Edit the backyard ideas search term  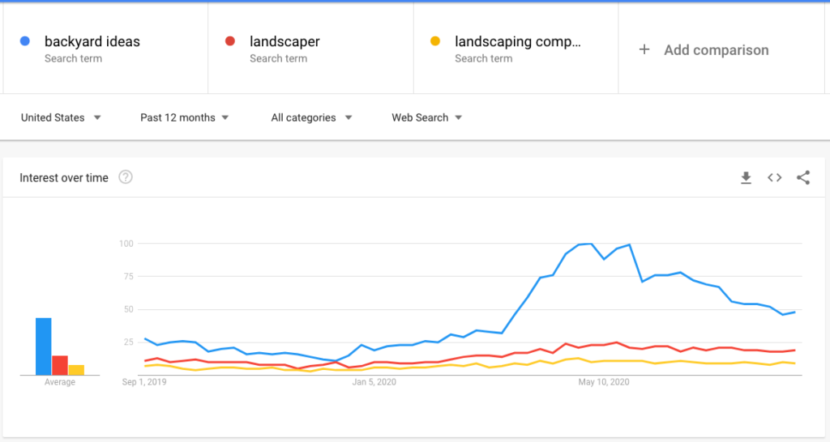click(x=105, y=49)
